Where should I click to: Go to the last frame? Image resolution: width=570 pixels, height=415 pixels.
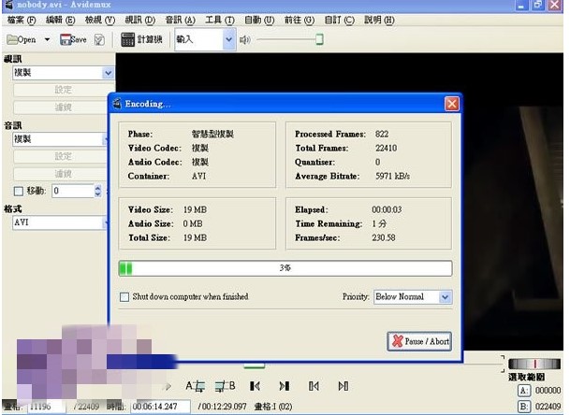(x=343, y=385)
